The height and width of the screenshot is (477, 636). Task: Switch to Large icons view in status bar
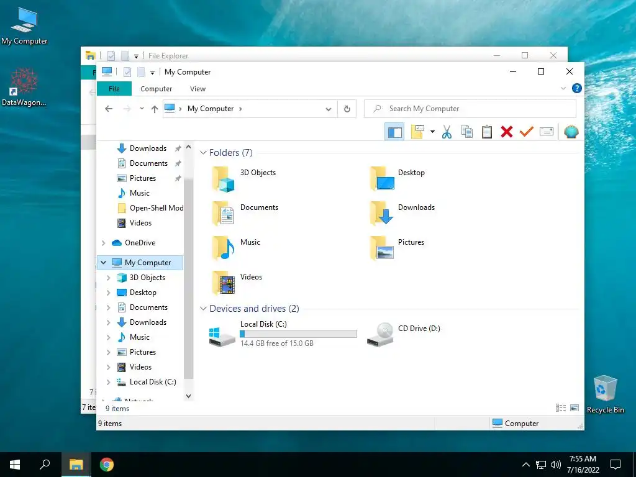coord(575,408)
